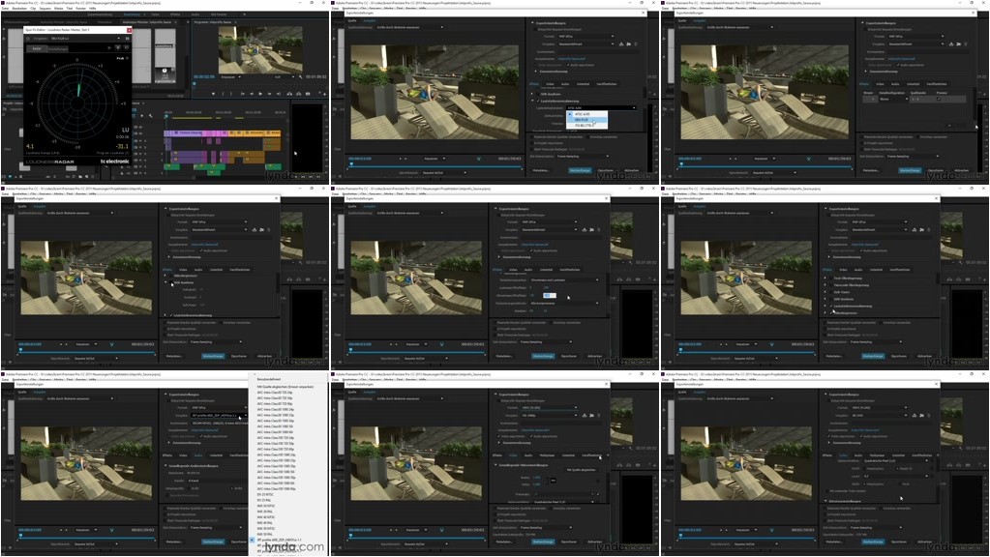The image size is (990, 557).
Task: Click Warteschlange button in top-middle frame
Action: click(x=580, y=170)
